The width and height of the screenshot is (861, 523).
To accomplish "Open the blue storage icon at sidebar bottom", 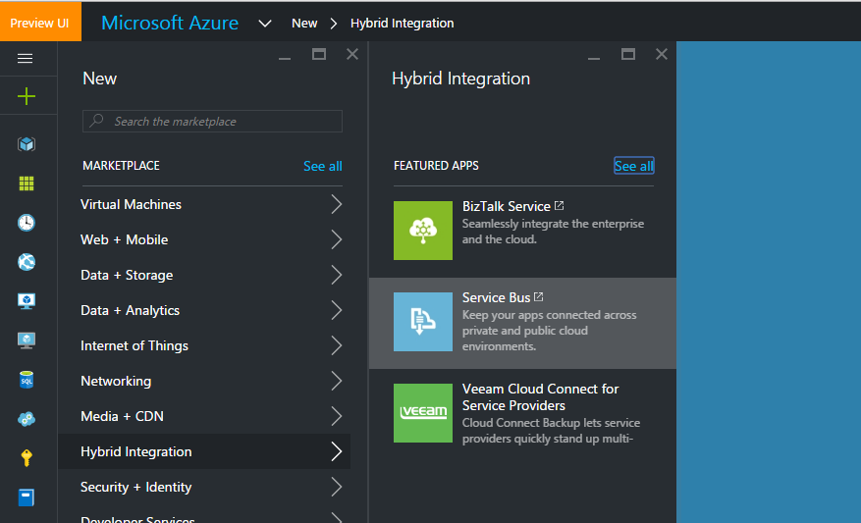I will point(27,497).
